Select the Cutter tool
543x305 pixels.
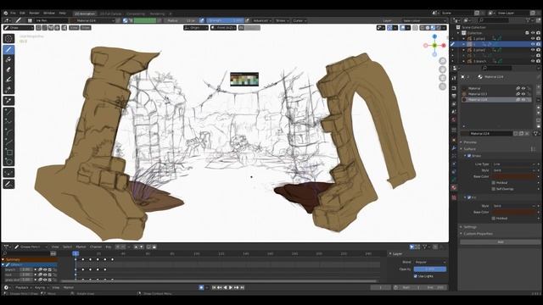pyautogui.click(x=8, y=90)
